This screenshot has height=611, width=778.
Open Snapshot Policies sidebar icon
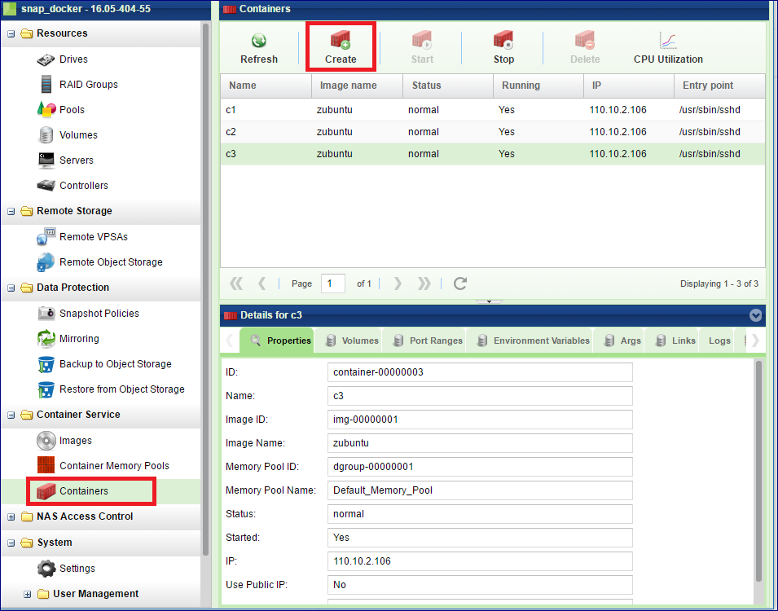pyautogui.click(x=46, y=313)
